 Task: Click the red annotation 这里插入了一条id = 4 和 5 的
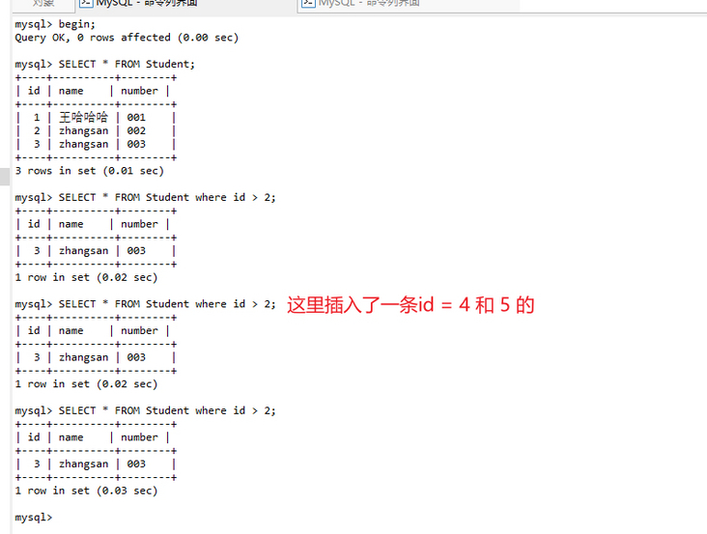pyautogui.click(x=410, y=305)
